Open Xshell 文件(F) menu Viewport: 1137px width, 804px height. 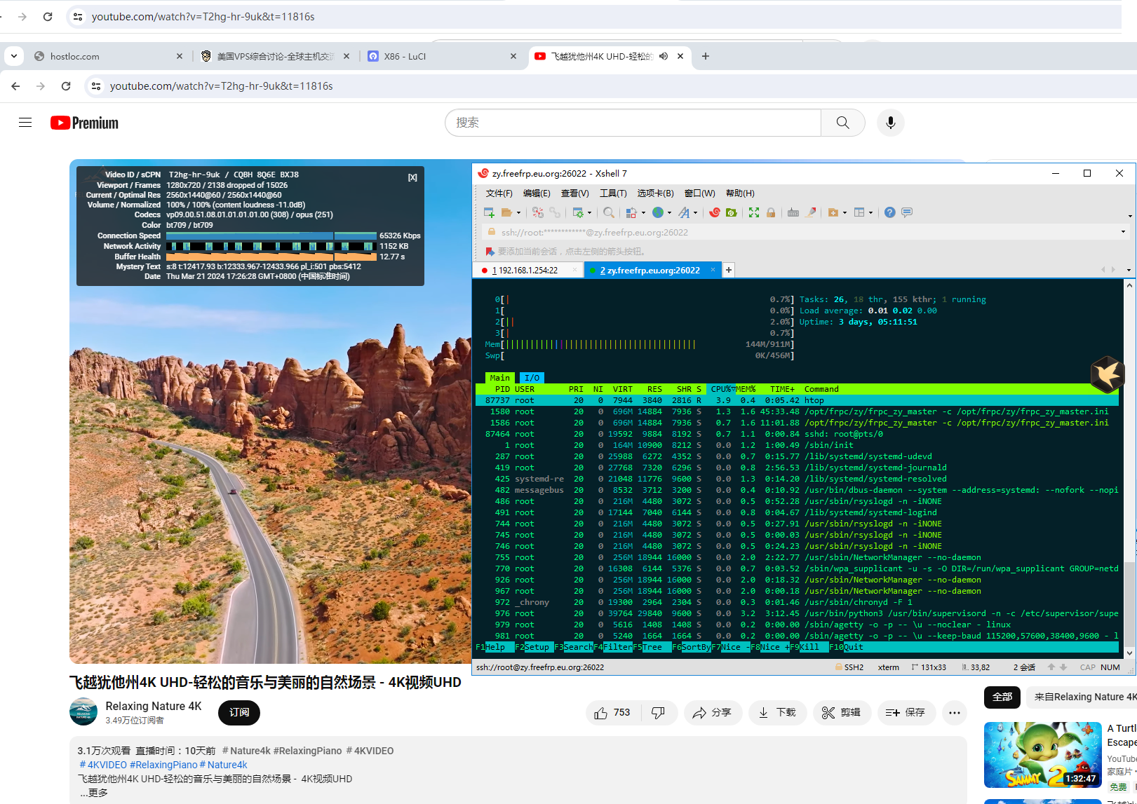tap(499, 193)
